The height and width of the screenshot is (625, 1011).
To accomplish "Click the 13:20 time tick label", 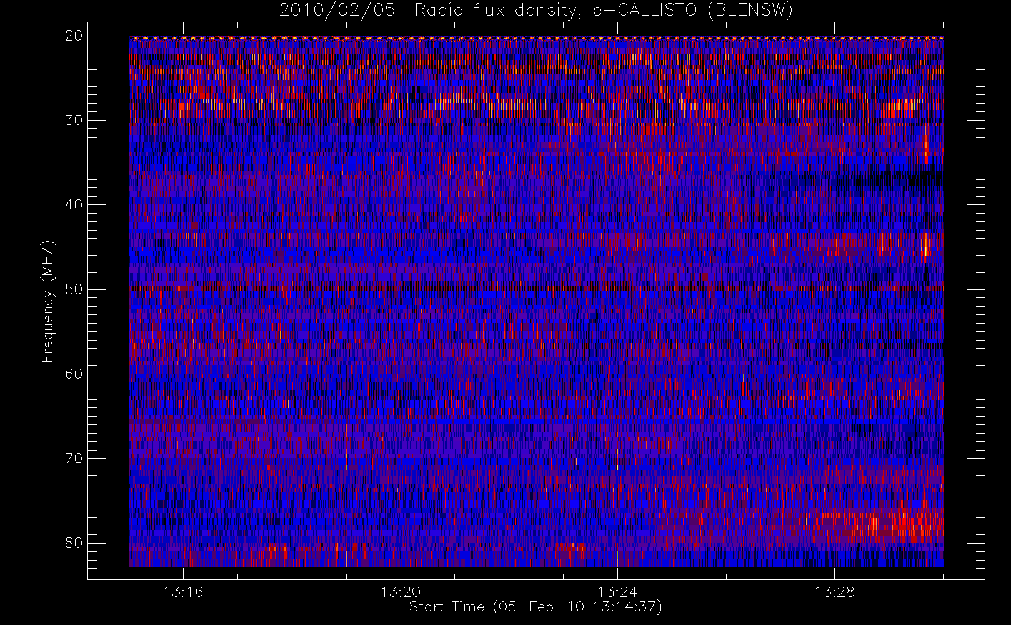I will tap(401, 592).
